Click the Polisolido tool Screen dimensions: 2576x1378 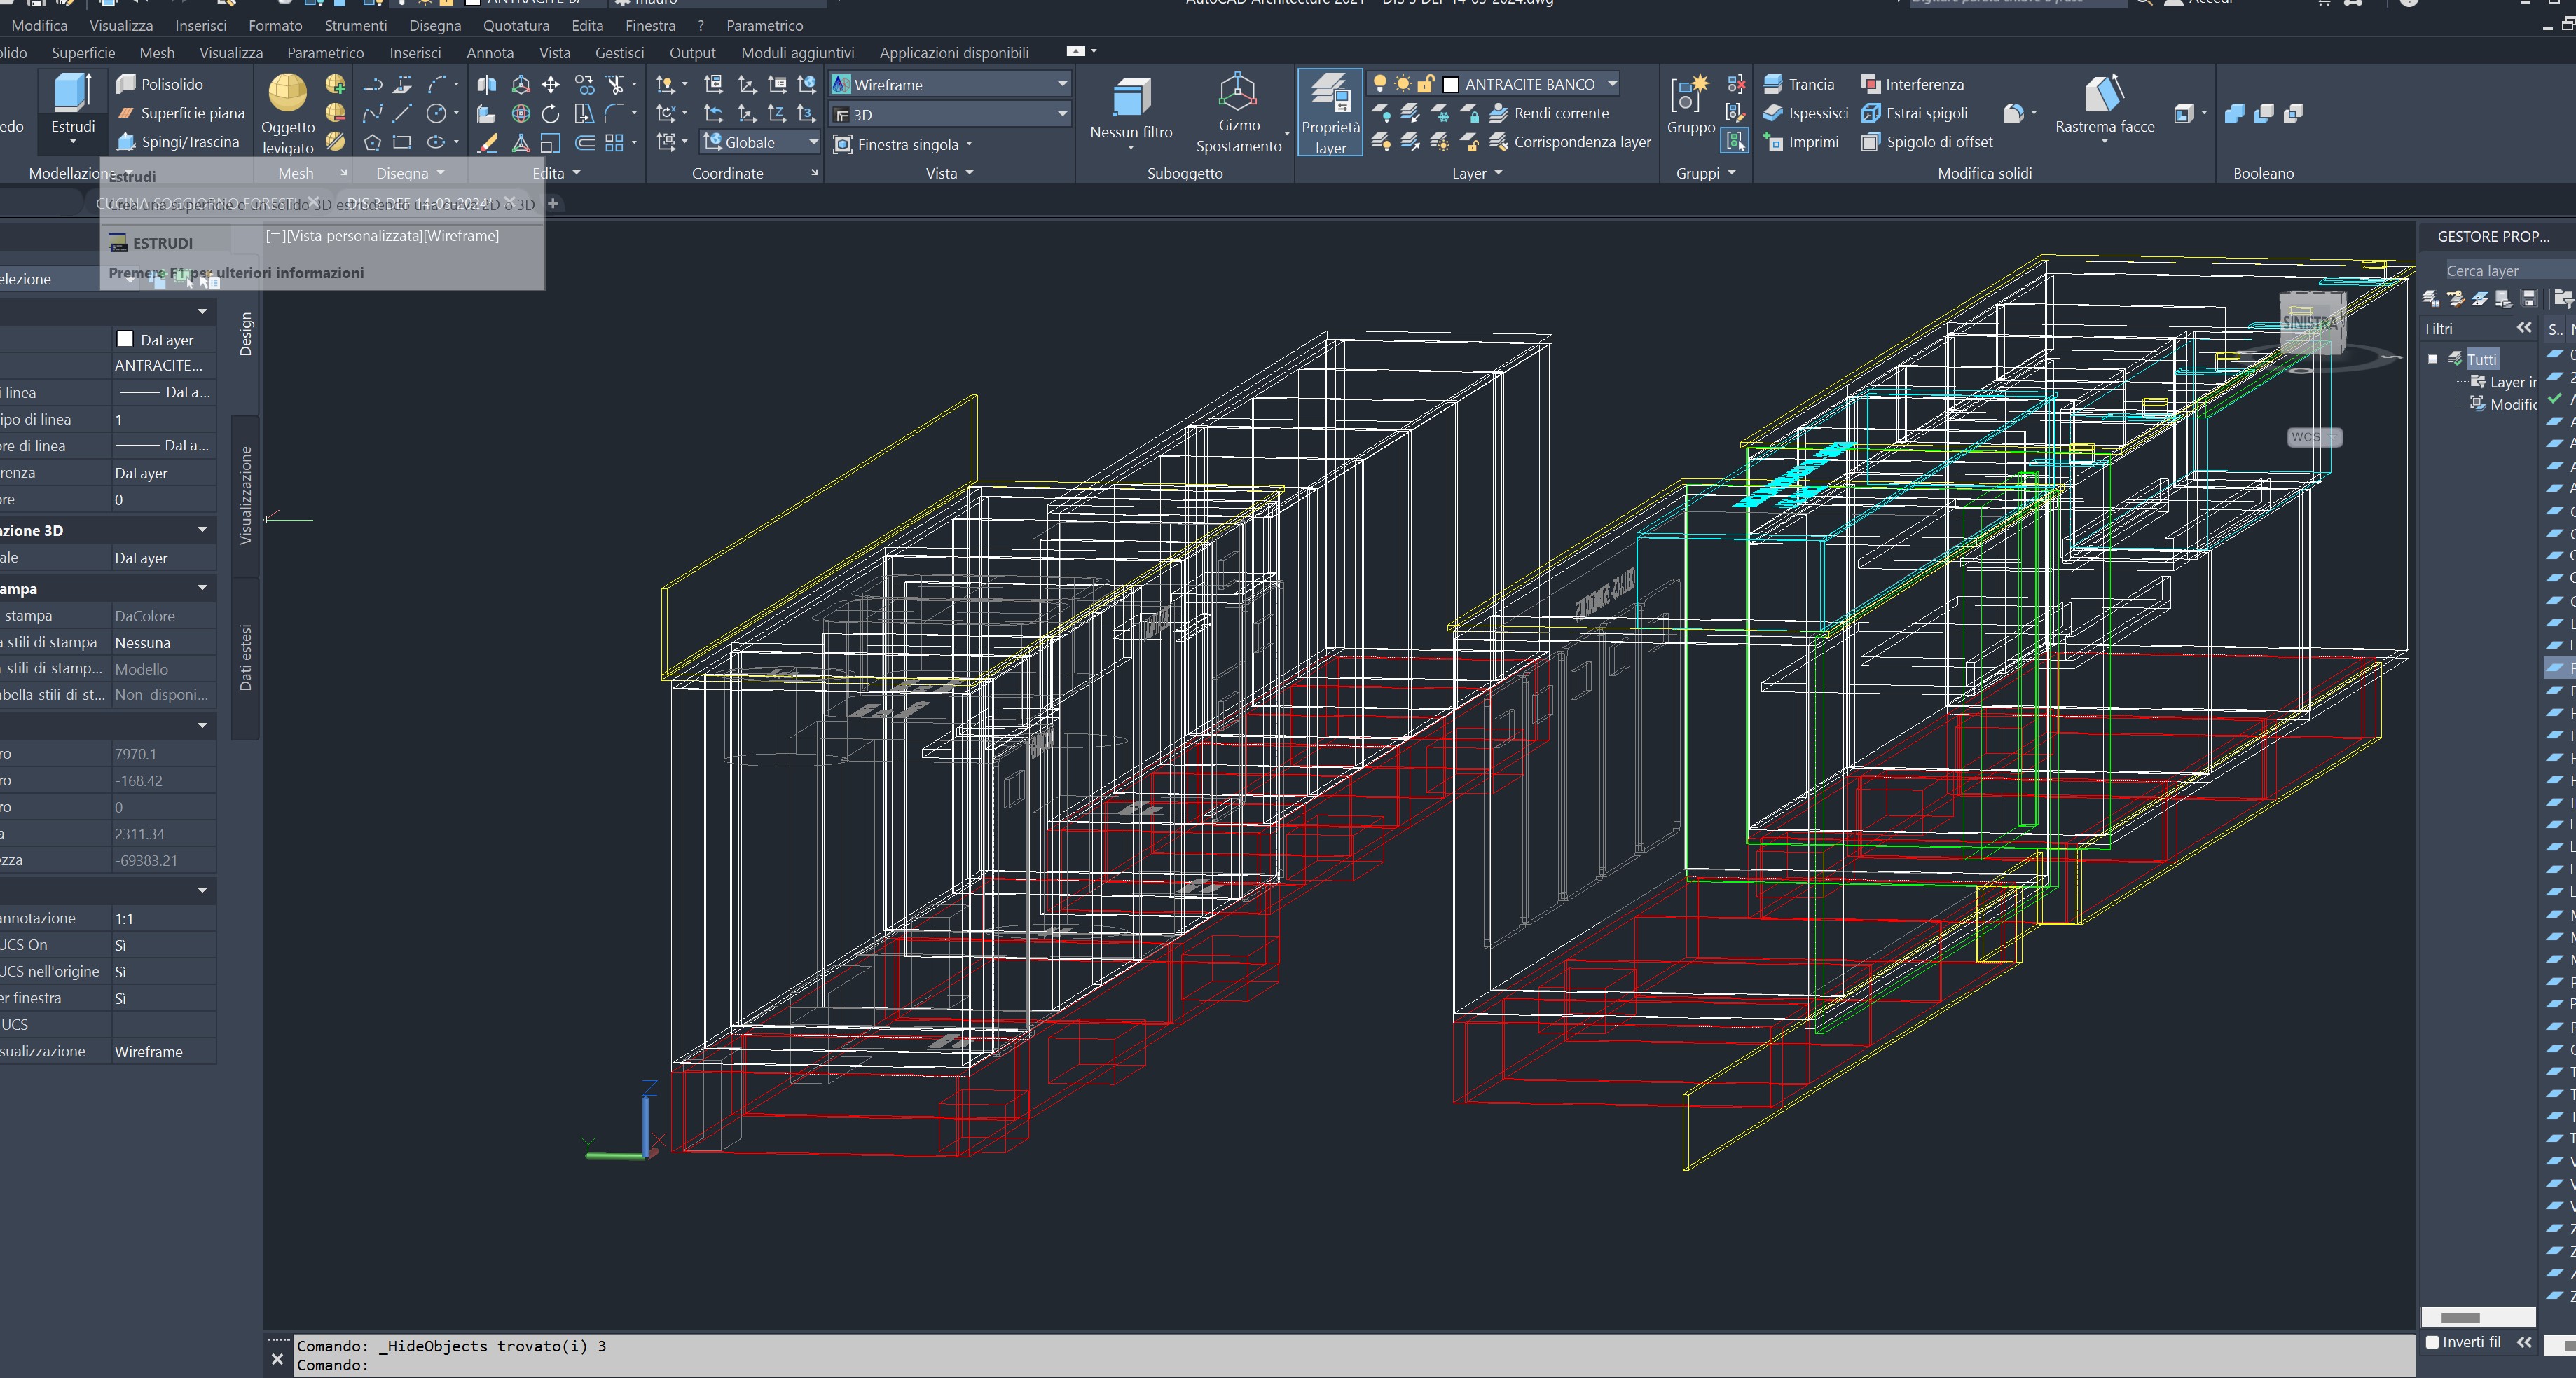(160, 84)
